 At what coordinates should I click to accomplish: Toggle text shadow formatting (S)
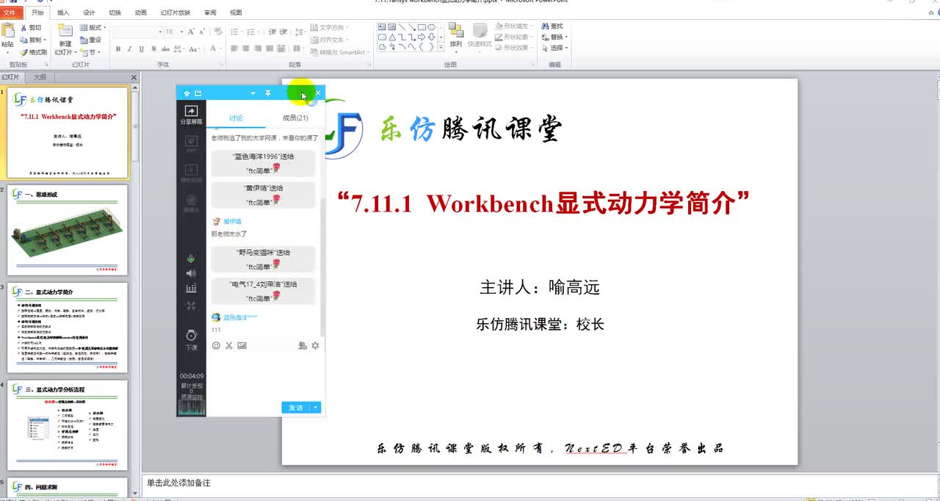[x=153, y=49]
